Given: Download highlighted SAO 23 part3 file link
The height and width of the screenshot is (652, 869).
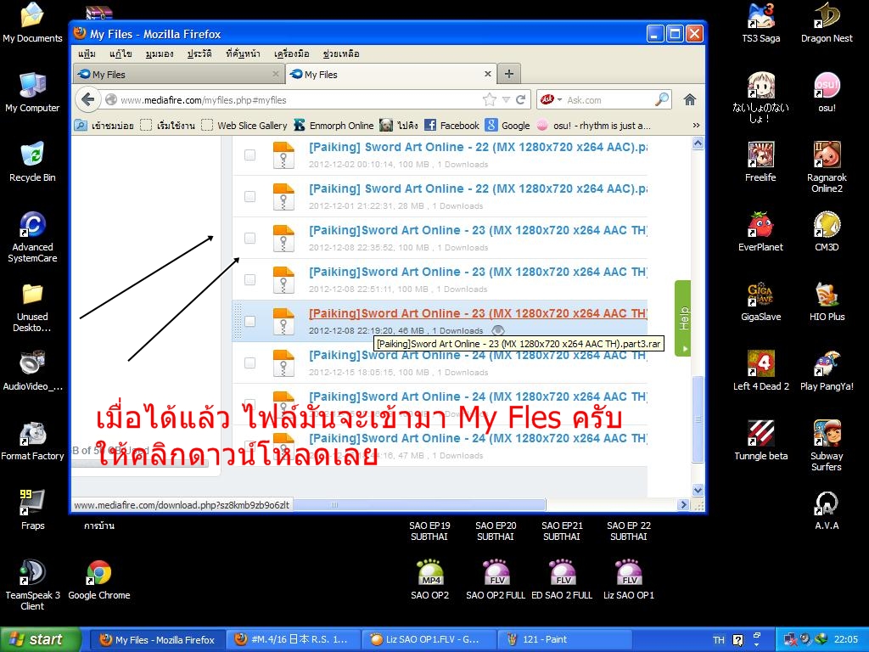Looking at the screenshot, I should pyautogui.click(x=478, y=313).
